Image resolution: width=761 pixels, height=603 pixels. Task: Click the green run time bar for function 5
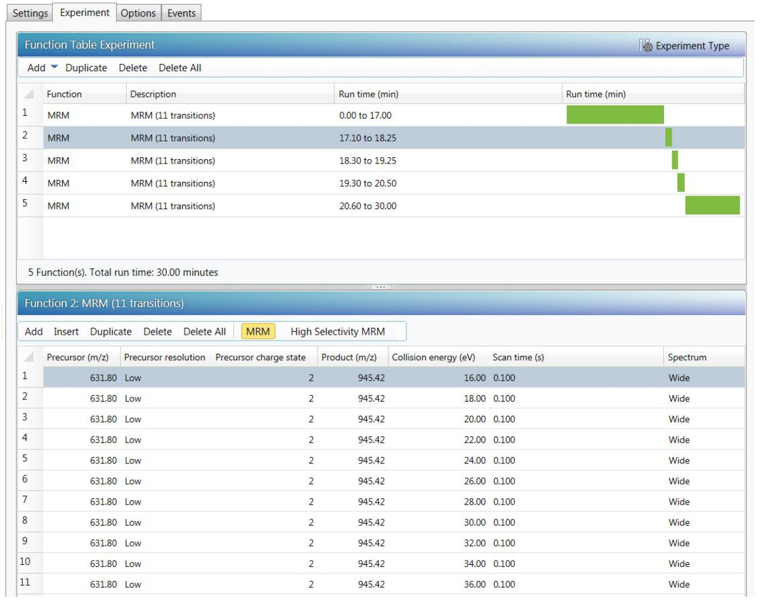click(712, 205)
